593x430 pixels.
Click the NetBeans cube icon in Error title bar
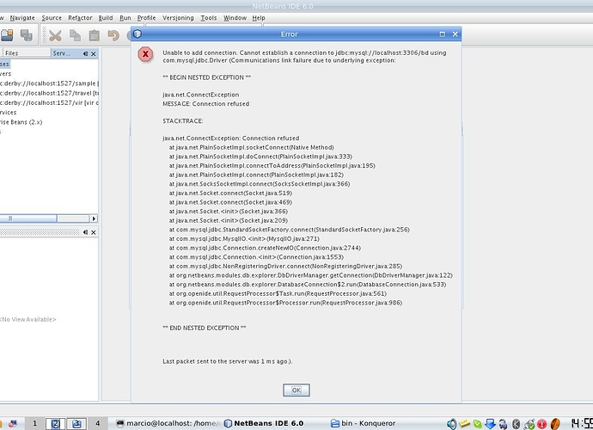pyautogui.click(x=138, y=34)
